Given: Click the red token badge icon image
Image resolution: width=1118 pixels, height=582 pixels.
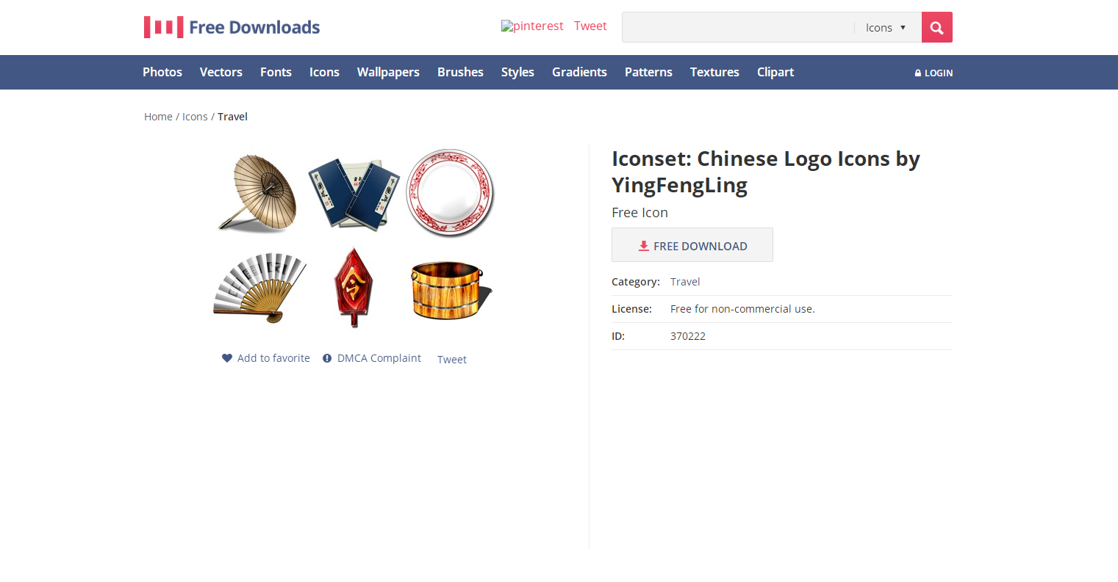Looking at the screenshot, I should (x=354, y=287).
